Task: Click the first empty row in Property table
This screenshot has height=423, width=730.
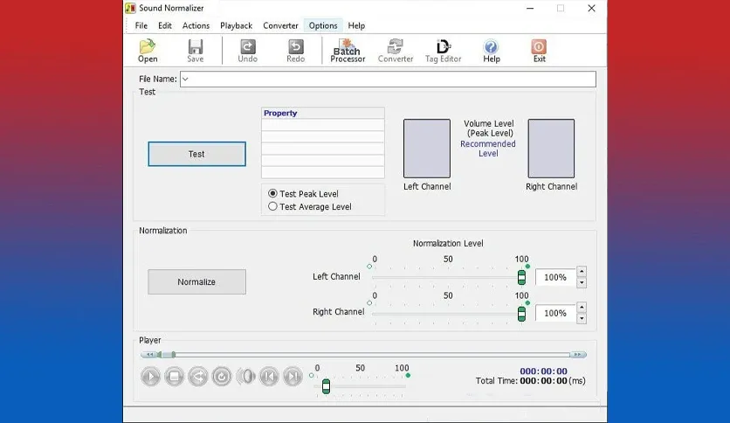Action: [x=322, y=125]
